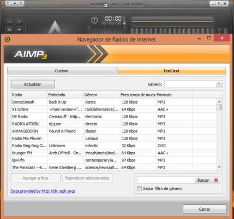Sort by the Frecuencia de muestreo column header
This screenshot has width=234, height=219.
(138, 95)
